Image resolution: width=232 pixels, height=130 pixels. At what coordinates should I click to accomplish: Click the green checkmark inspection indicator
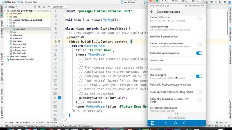point(227,10)
